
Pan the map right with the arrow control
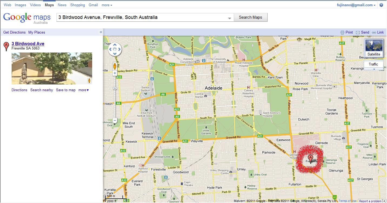pos(119,49)
